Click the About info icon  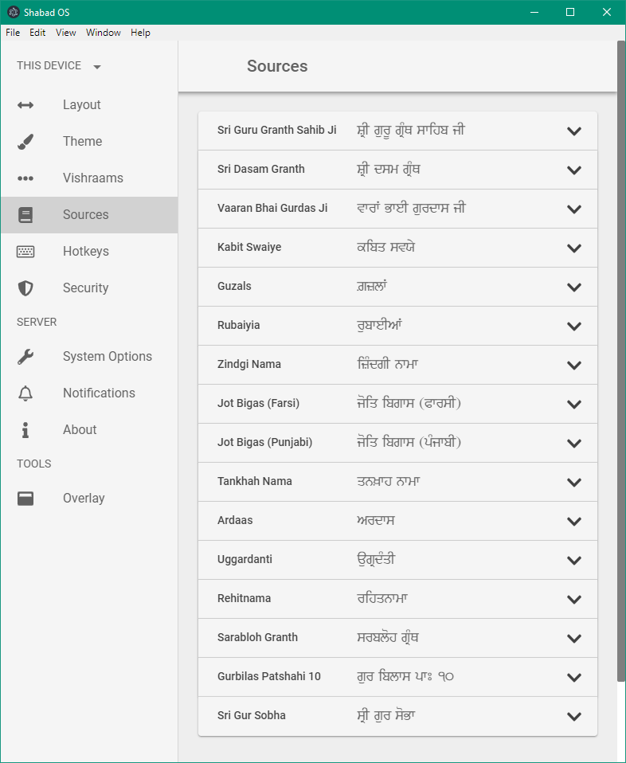coord(25,429)
